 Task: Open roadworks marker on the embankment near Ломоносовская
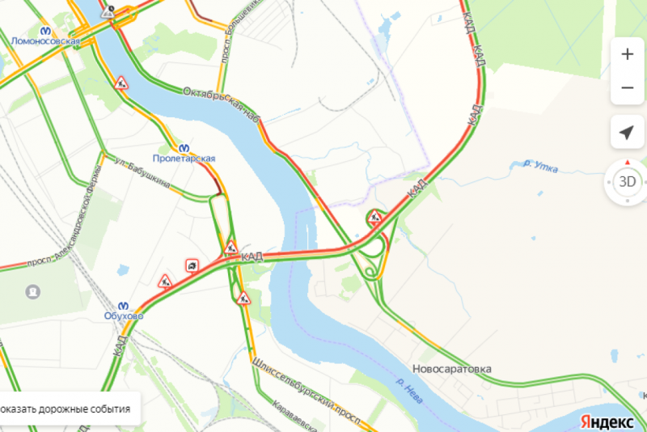tap(121, 83)
